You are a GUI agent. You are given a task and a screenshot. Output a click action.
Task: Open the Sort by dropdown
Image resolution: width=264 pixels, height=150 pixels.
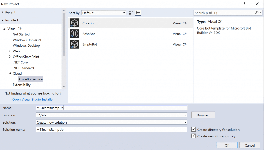coord(104,13)
